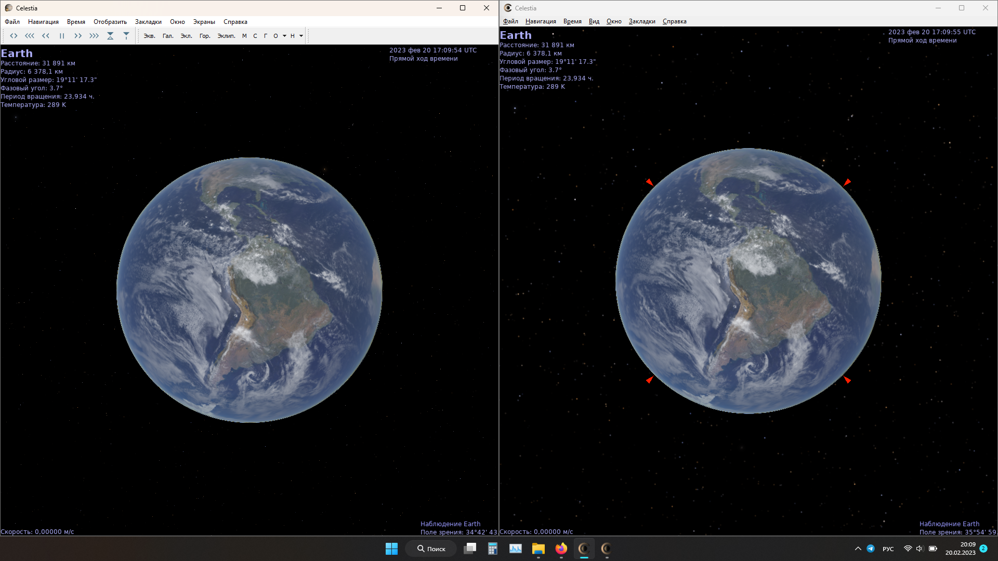Set current time with the hourglass icon

110,36
